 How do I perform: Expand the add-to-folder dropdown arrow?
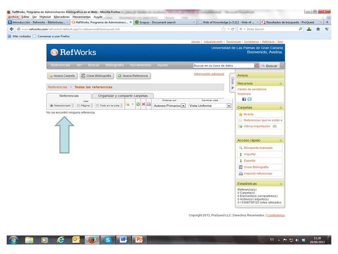(x=133, y=104)
